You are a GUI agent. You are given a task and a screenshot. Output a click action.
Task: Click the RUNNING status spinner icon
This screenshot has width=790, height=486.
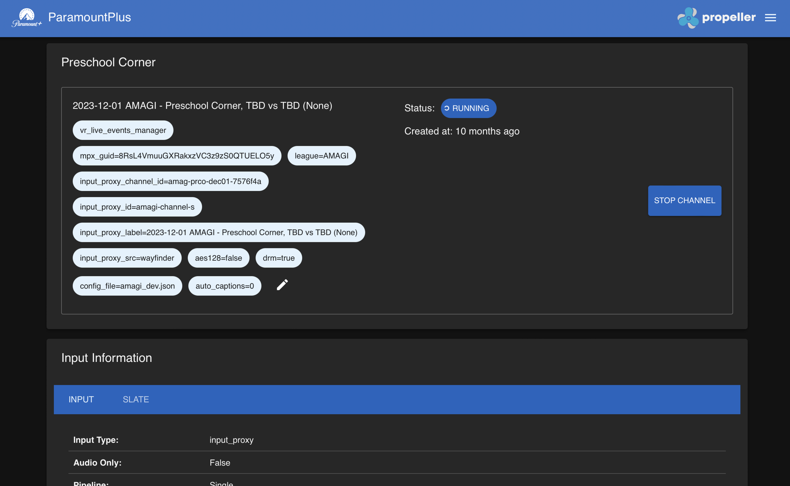point(447,108)
